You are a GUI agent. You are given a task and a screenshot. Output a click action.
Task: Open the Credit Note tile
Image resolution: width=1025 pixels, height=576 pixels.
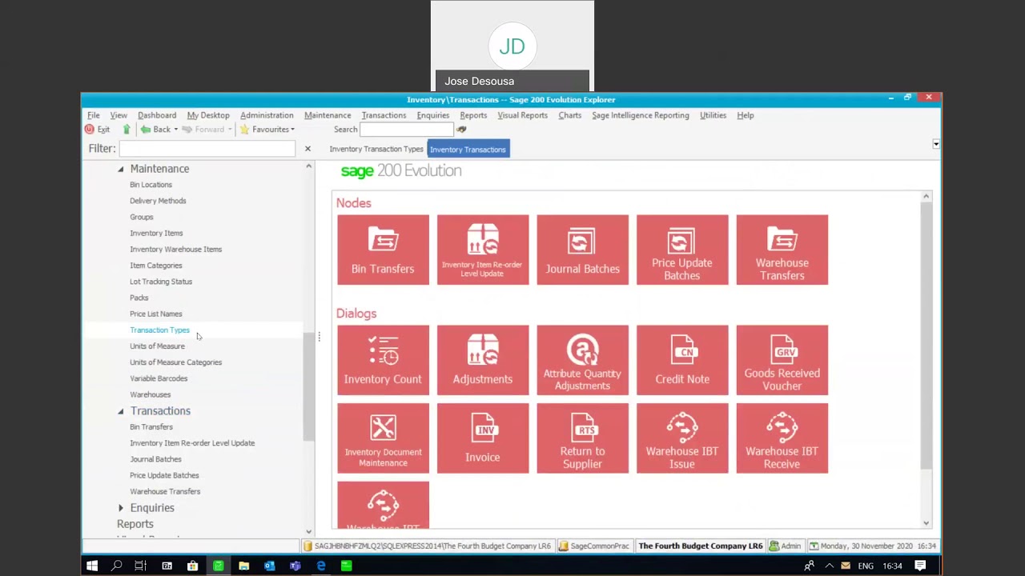(682, 360)
